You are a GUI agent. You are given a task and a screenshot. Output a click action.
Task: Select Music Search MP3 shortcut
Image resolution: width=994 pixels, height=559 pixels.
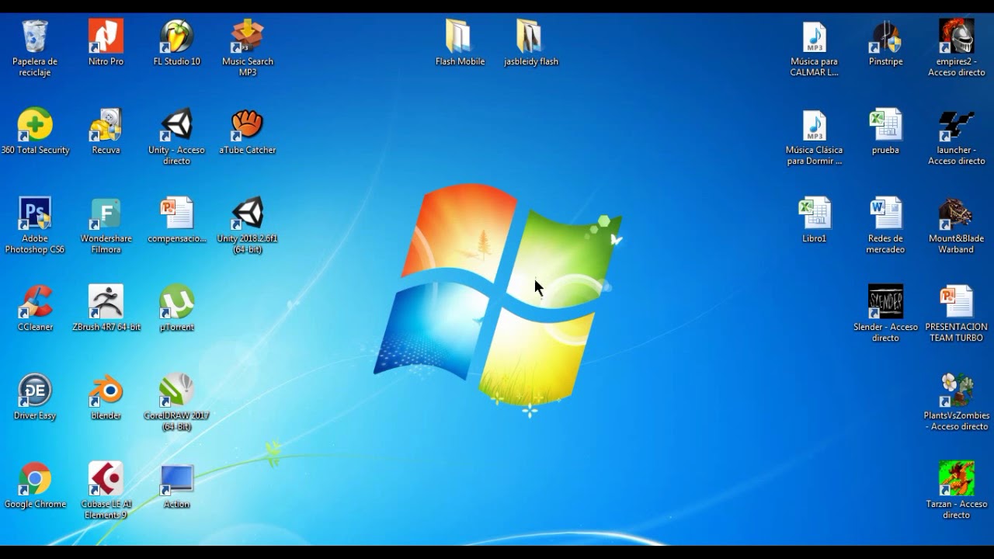point(248,36)
